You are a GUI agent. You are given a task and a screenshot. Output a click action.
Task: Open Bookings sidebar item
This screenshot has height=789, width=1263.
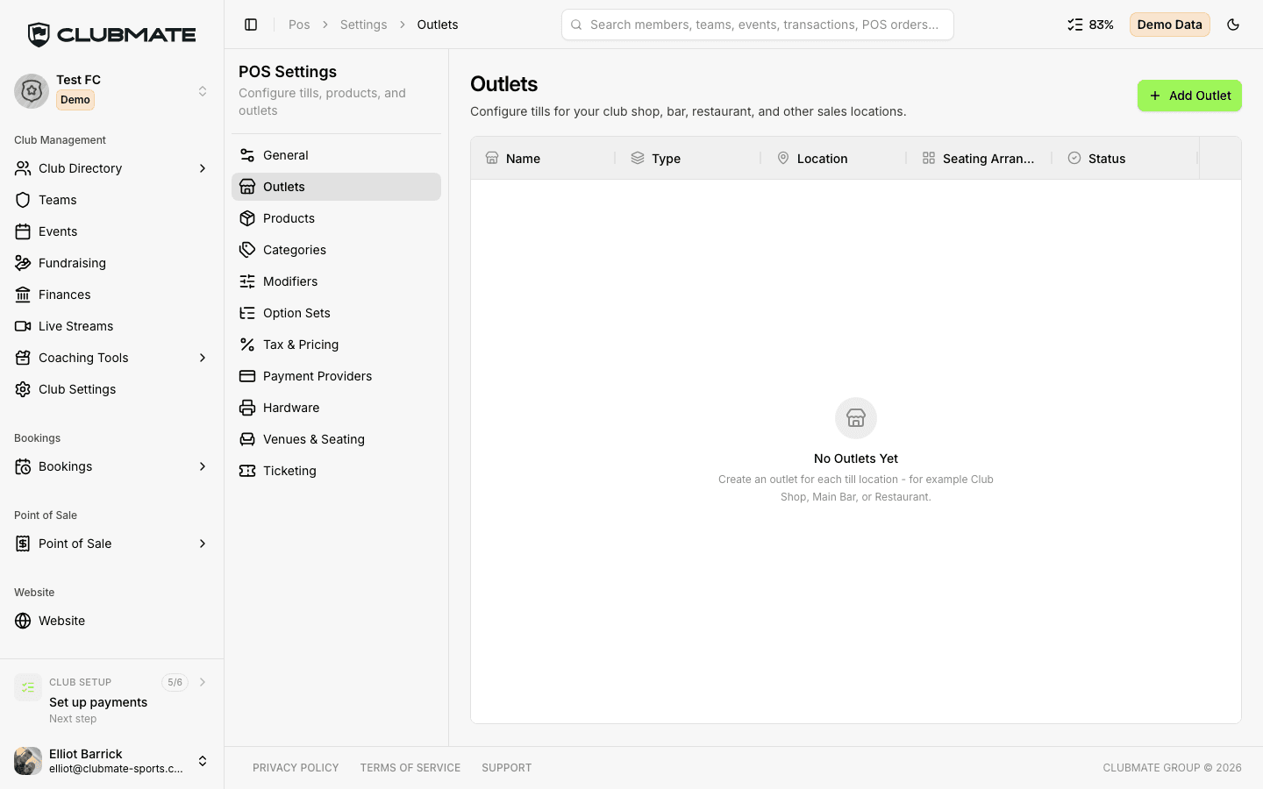click(112, 466)
